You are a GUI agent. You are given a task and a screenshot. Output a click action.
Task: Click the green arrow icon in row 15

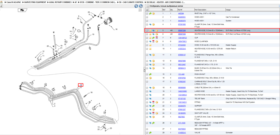[150, 74]
